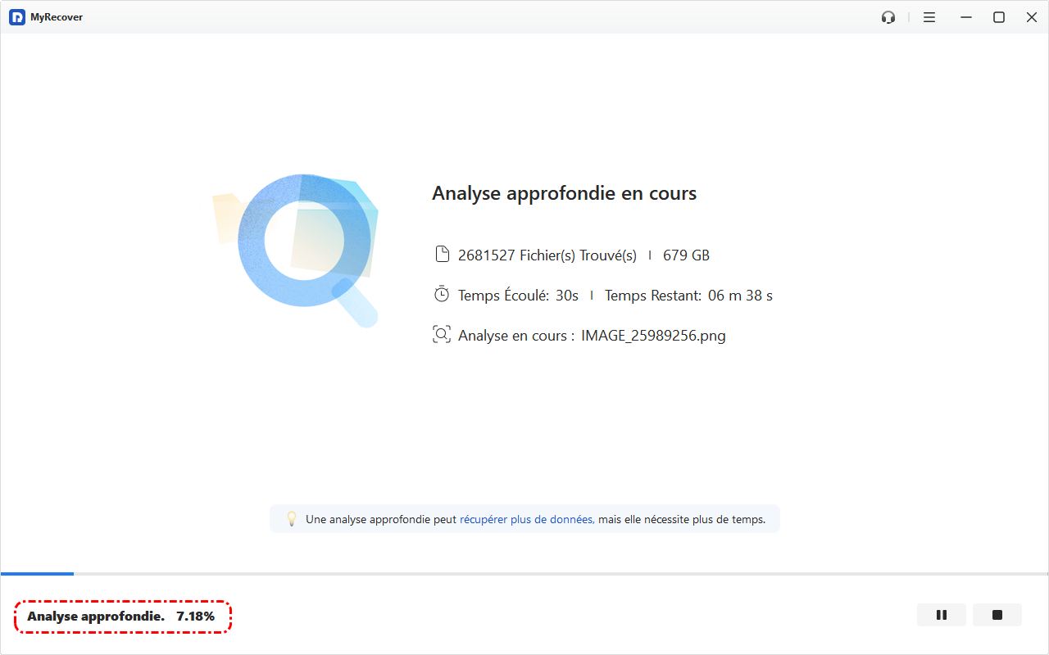1049x655 pixels.
Task: Click the scan-frame icon beside Analyse en cours
Action: click(442, 335)
